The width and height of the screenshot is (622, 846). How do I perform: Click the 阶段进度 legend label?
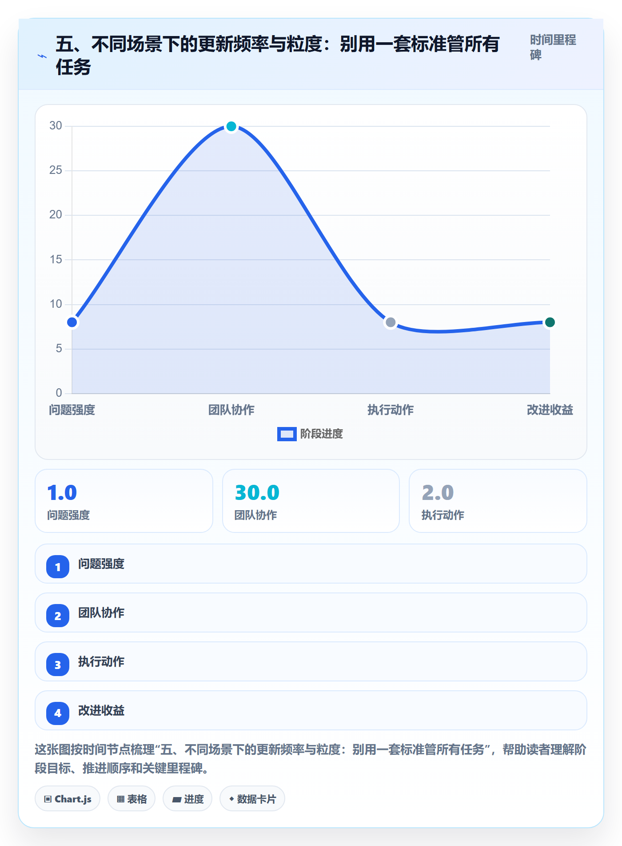[x=322, y=434]
